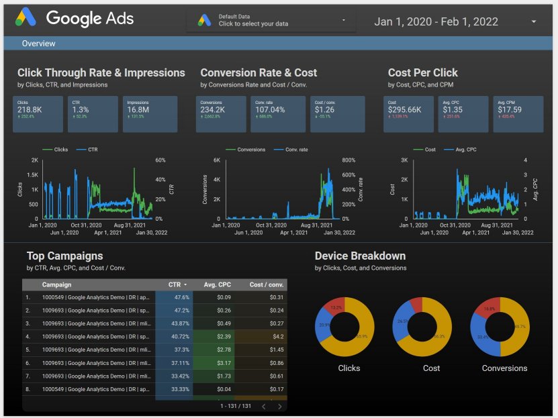Select the Cost / conv. scorecard showing $1.26

tap(338, 114)
